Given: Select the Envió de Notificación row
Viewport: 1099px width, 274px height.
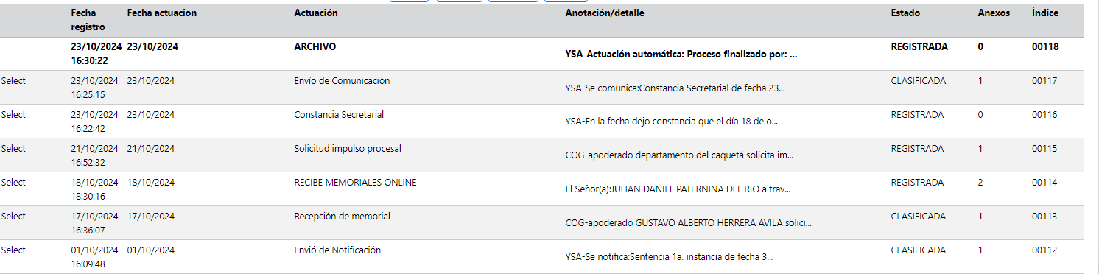Looking at the screenshot, I should [13, 250].
